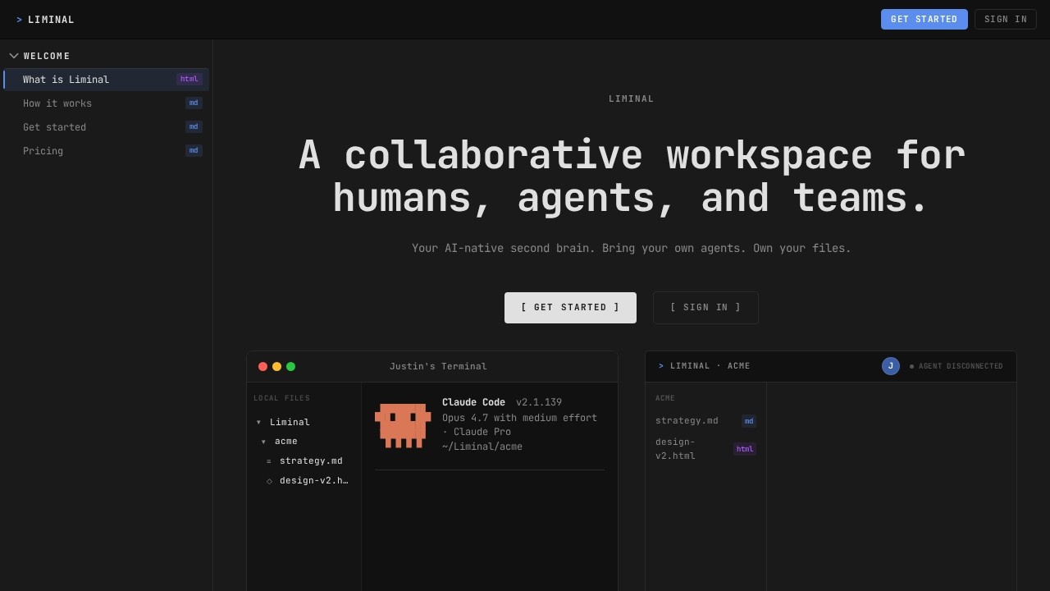Open the Get started sidebar page
This screenshot has width=1050, height=591.
(107, 127)
